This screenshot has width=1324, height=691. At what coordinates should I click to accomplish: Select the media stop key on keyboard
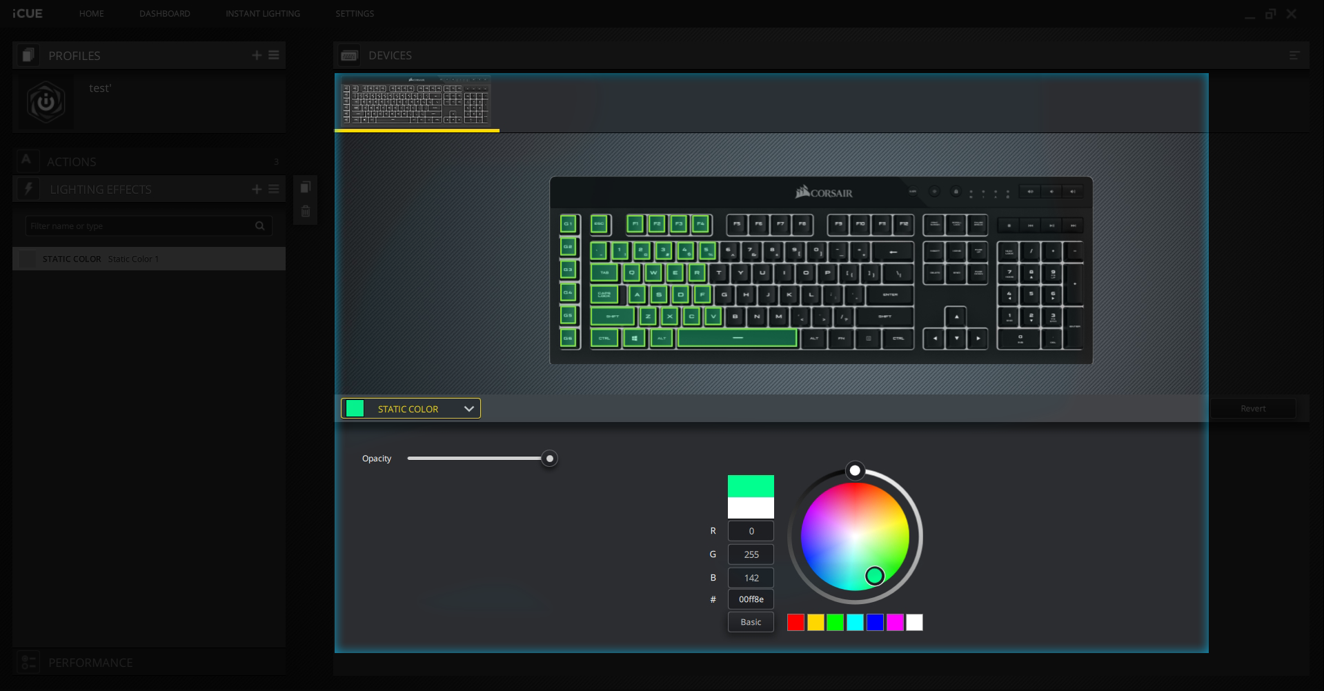coord(1009,226)
